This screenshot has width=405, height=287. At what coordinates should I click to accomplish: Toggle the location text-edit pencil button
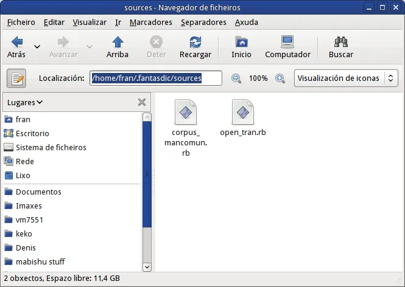(x=16, y=78)
